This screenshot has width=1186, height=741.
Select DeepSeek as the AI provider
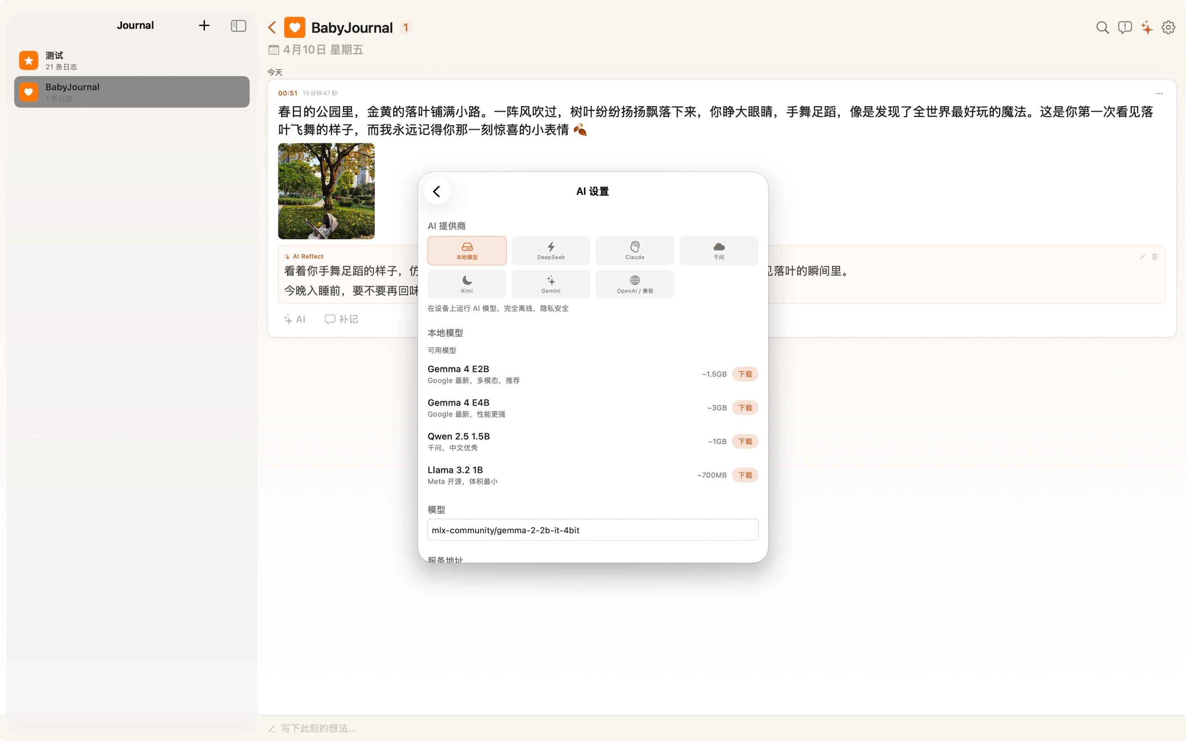pos(550,250)
